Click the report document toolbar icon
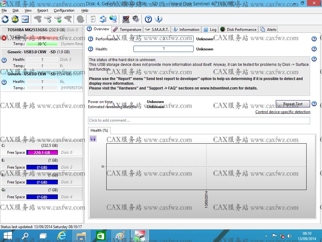This screenshot has width=322, height=242. (x=93, y=19)
